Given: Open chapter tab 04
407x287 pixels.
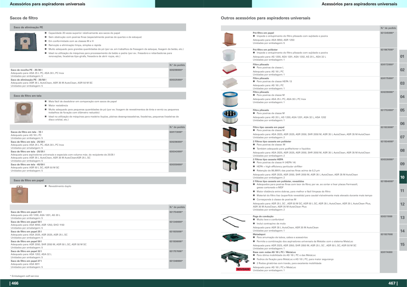Looking at the screenshot, I should click(403, 97).
